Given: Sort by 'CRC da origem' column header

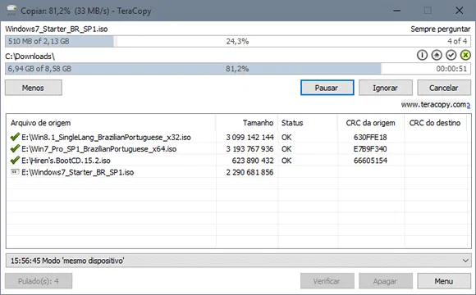Looking at the screenshot, I should tap(371, 123).
